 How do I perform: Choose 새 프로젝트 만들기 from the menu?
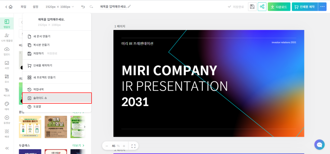[57, 77]
